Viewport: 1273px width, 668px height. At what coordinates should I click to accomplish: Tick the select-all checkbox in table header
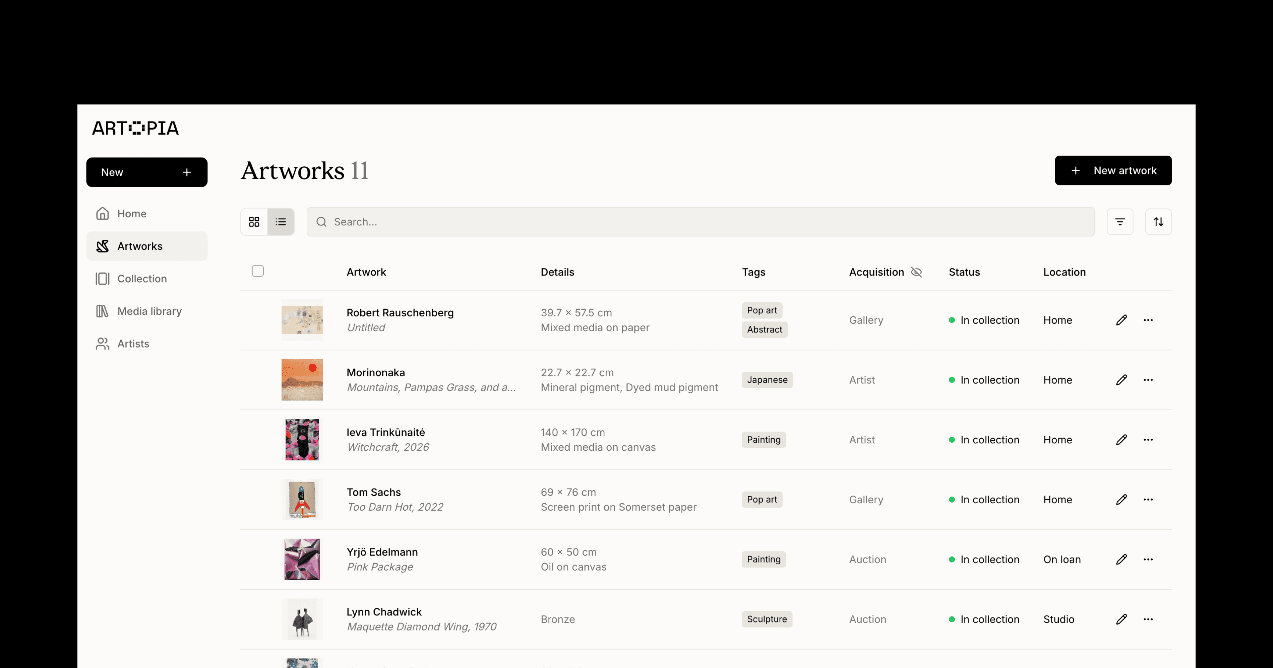click(257, 271)
